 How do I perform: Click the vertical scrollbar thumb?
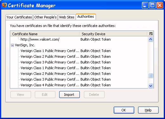point(150,76)
